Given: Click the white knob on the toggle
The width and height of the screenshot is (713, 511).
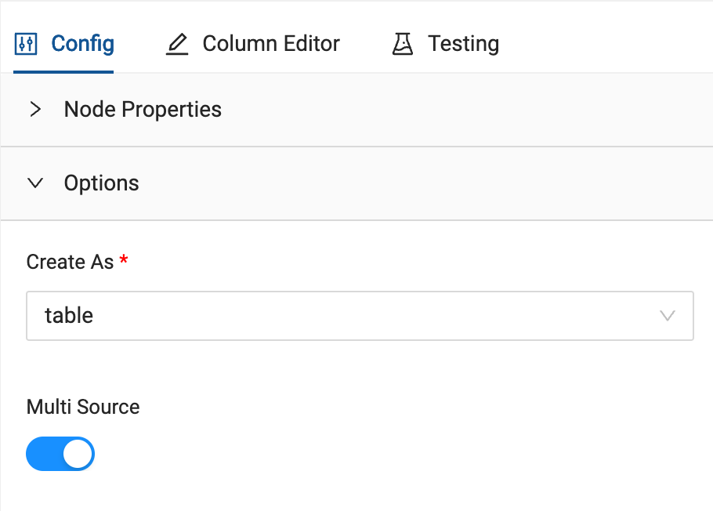Looking at the screenshot, I should pyautogui.click(x=78, y=454).
